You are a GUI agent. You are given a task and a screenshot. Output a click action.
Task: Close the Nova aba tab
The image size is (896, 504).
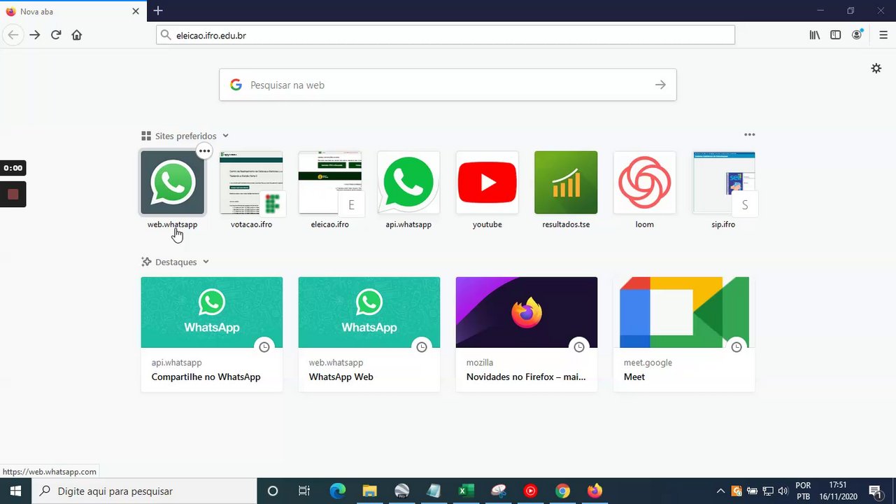136,11
